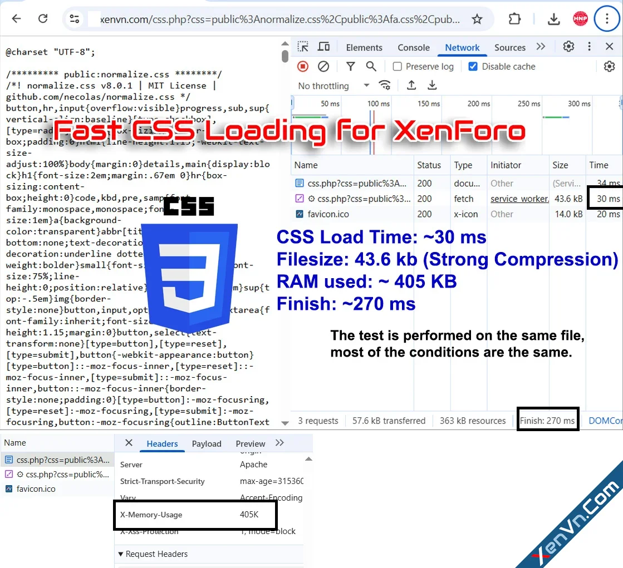The image size is (623, 568).
Task: Toggle the network filter funnel icon
Action: pos(350,66)
